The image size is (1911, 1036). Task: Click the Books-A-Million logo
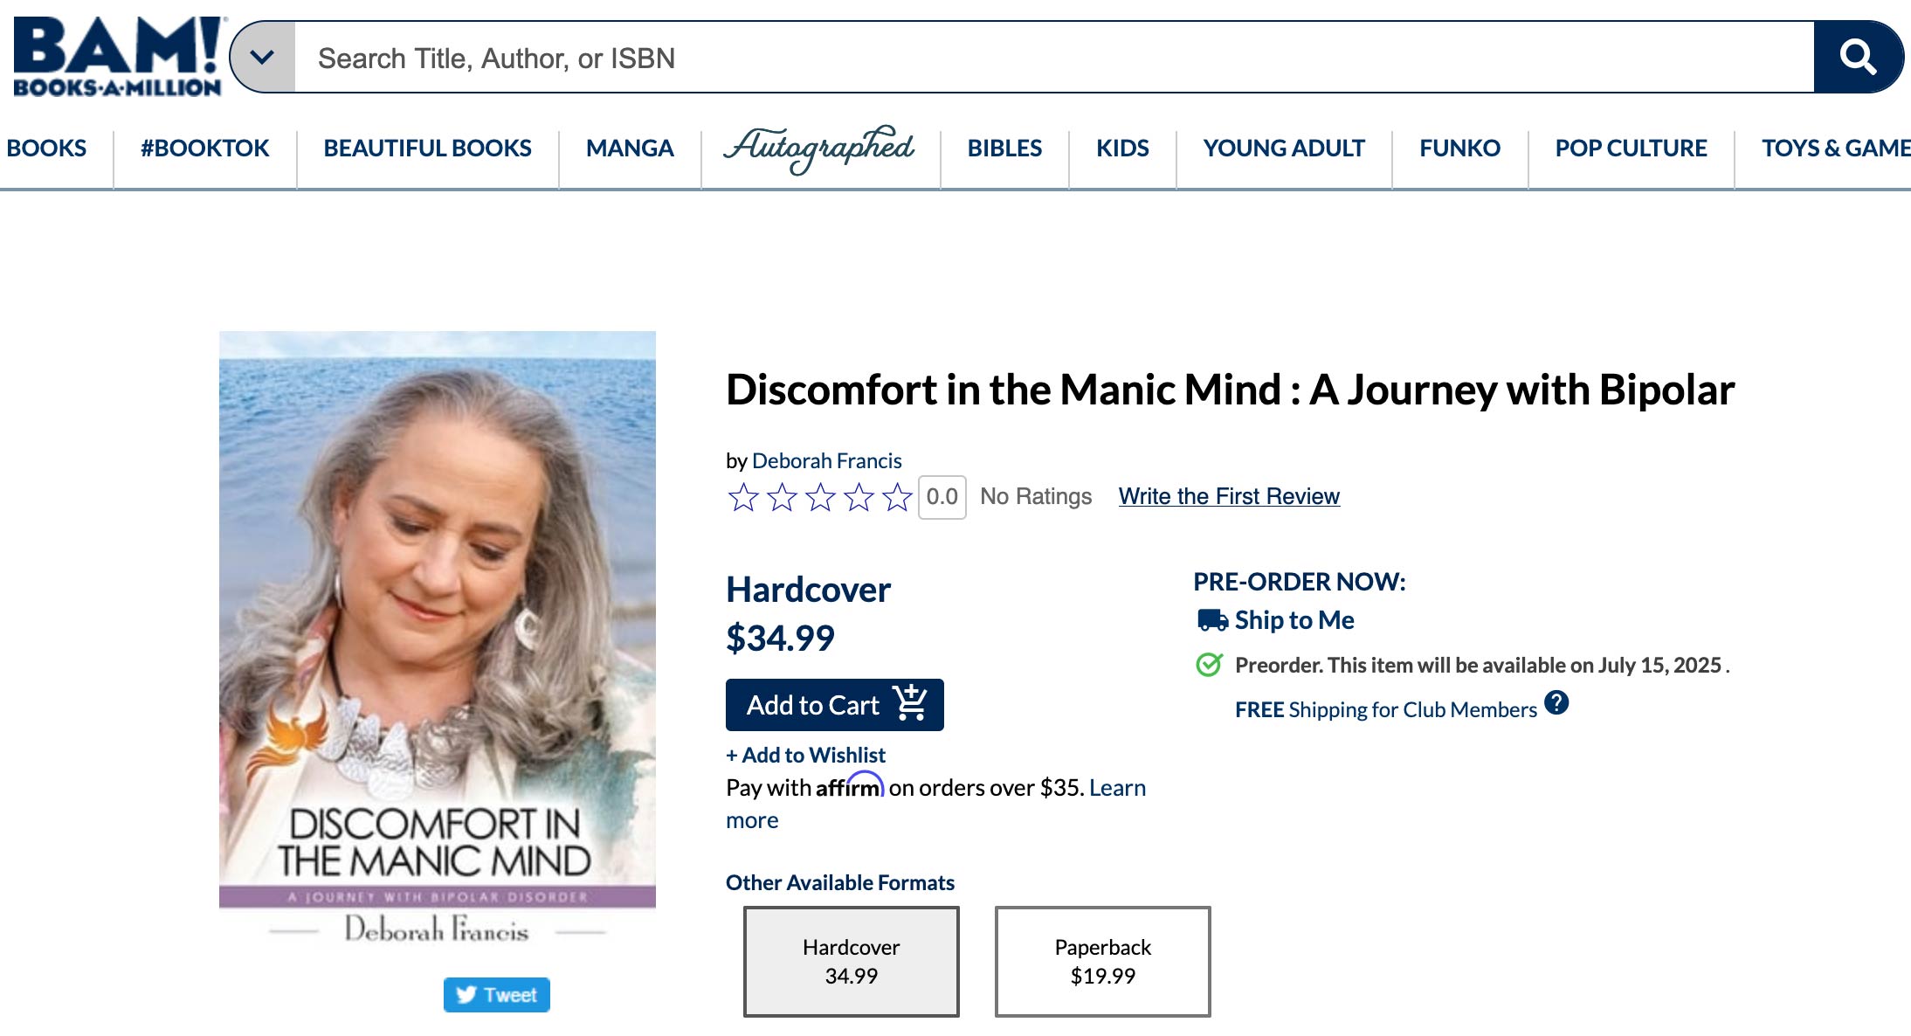pos(118,56)
